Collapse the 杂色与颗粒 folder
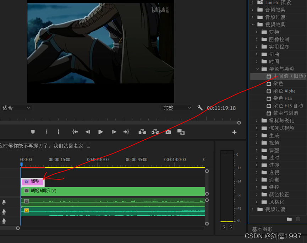This screenshot has width=307, height=243. pos(257,69)
